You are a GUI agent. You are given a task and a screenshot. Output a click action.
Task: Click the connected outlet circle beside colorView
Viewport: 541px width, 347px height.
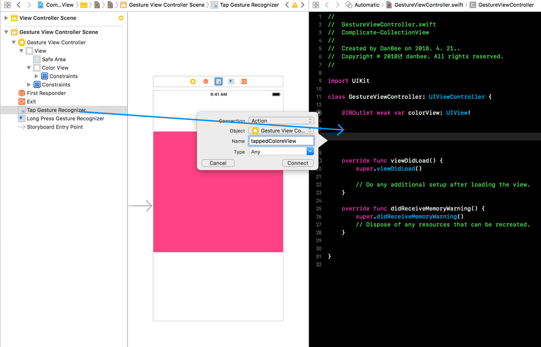click(x=319, y=113)
